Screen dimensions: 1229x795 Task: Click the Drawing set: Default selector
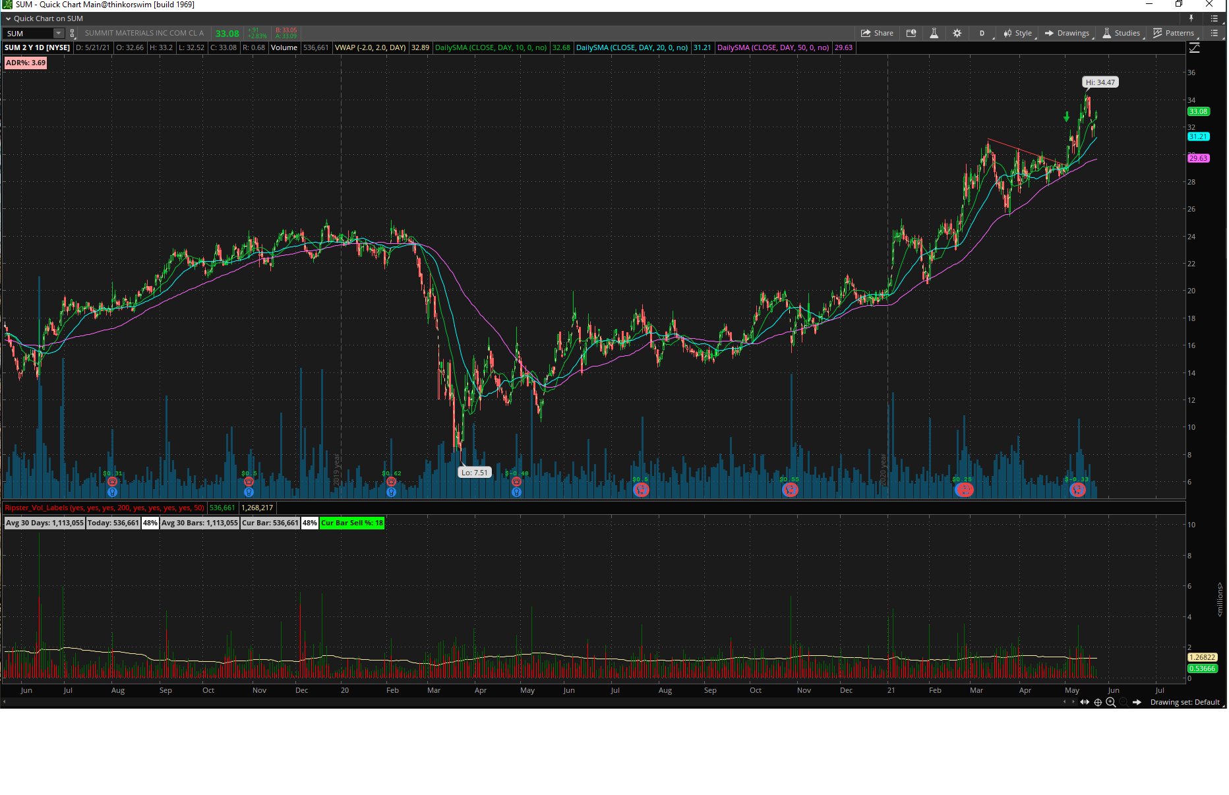tap(1185, 702)
